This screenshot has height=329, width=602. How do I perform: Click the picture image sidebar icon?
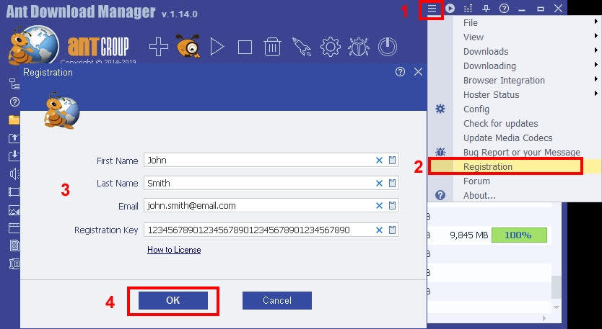tap(14, 210)
